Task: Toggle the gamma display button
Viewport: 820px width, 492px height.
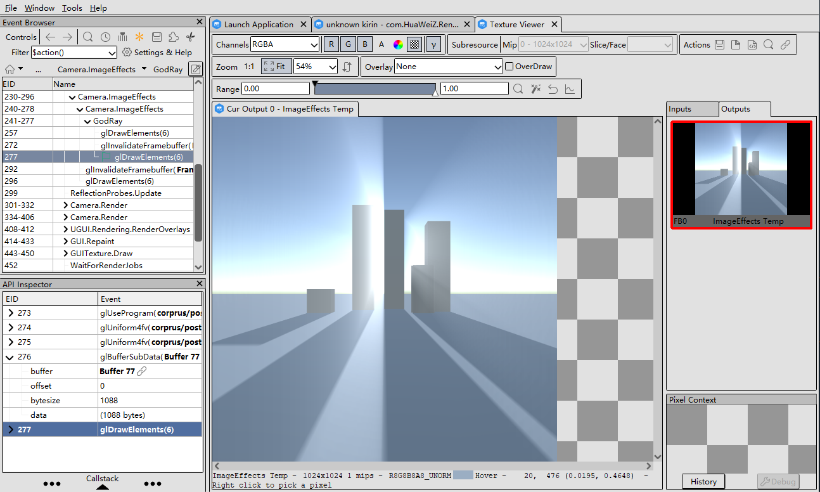Action: tap(433, 44)
